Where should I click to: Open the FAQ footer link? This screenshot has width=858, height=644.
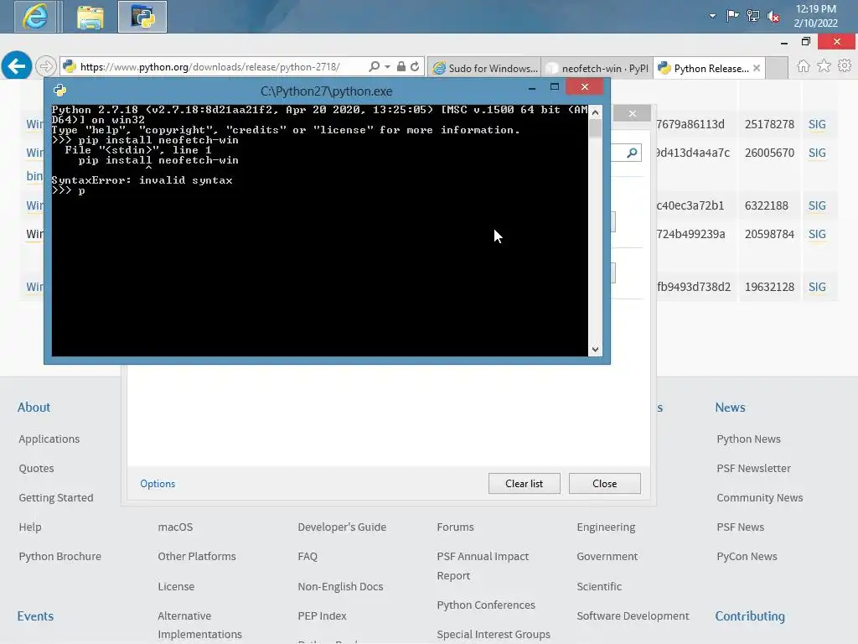[308, 557]
